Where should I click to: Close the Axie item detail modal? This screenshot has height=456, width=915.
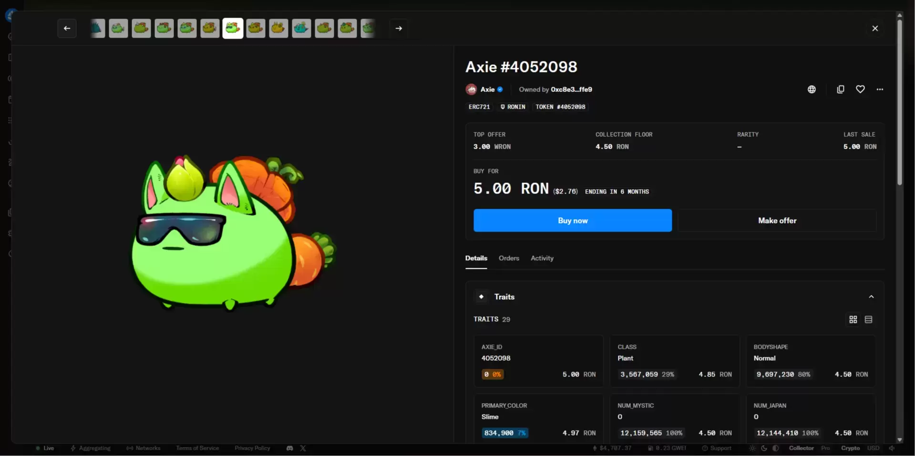click(x=875, y=29)
